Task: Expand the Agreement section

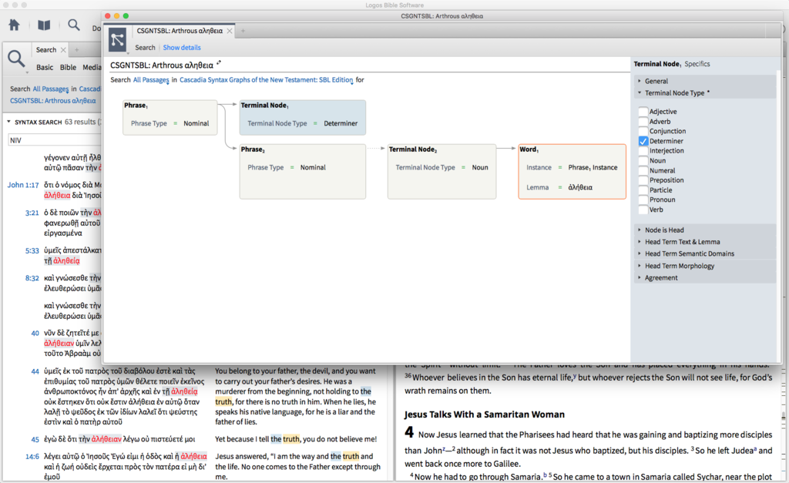Action: coord(640,278)
